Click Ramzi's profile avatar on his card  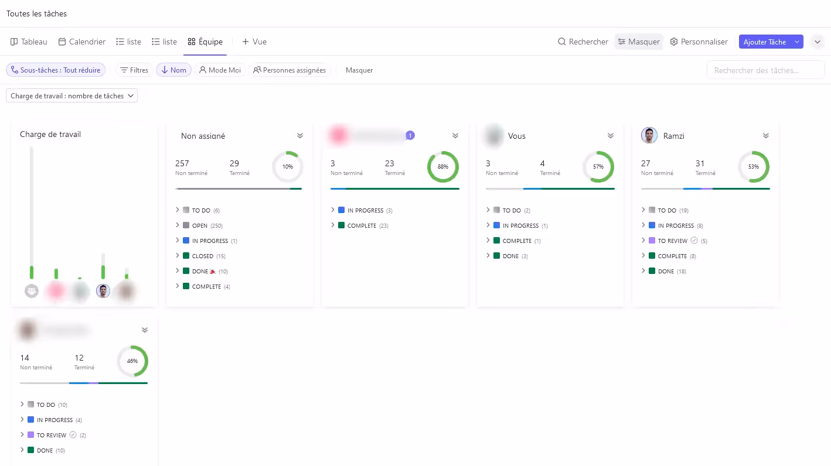click(649, 136)
